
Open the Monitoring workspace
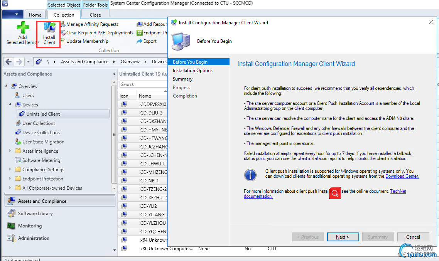[x=30, y=226]
